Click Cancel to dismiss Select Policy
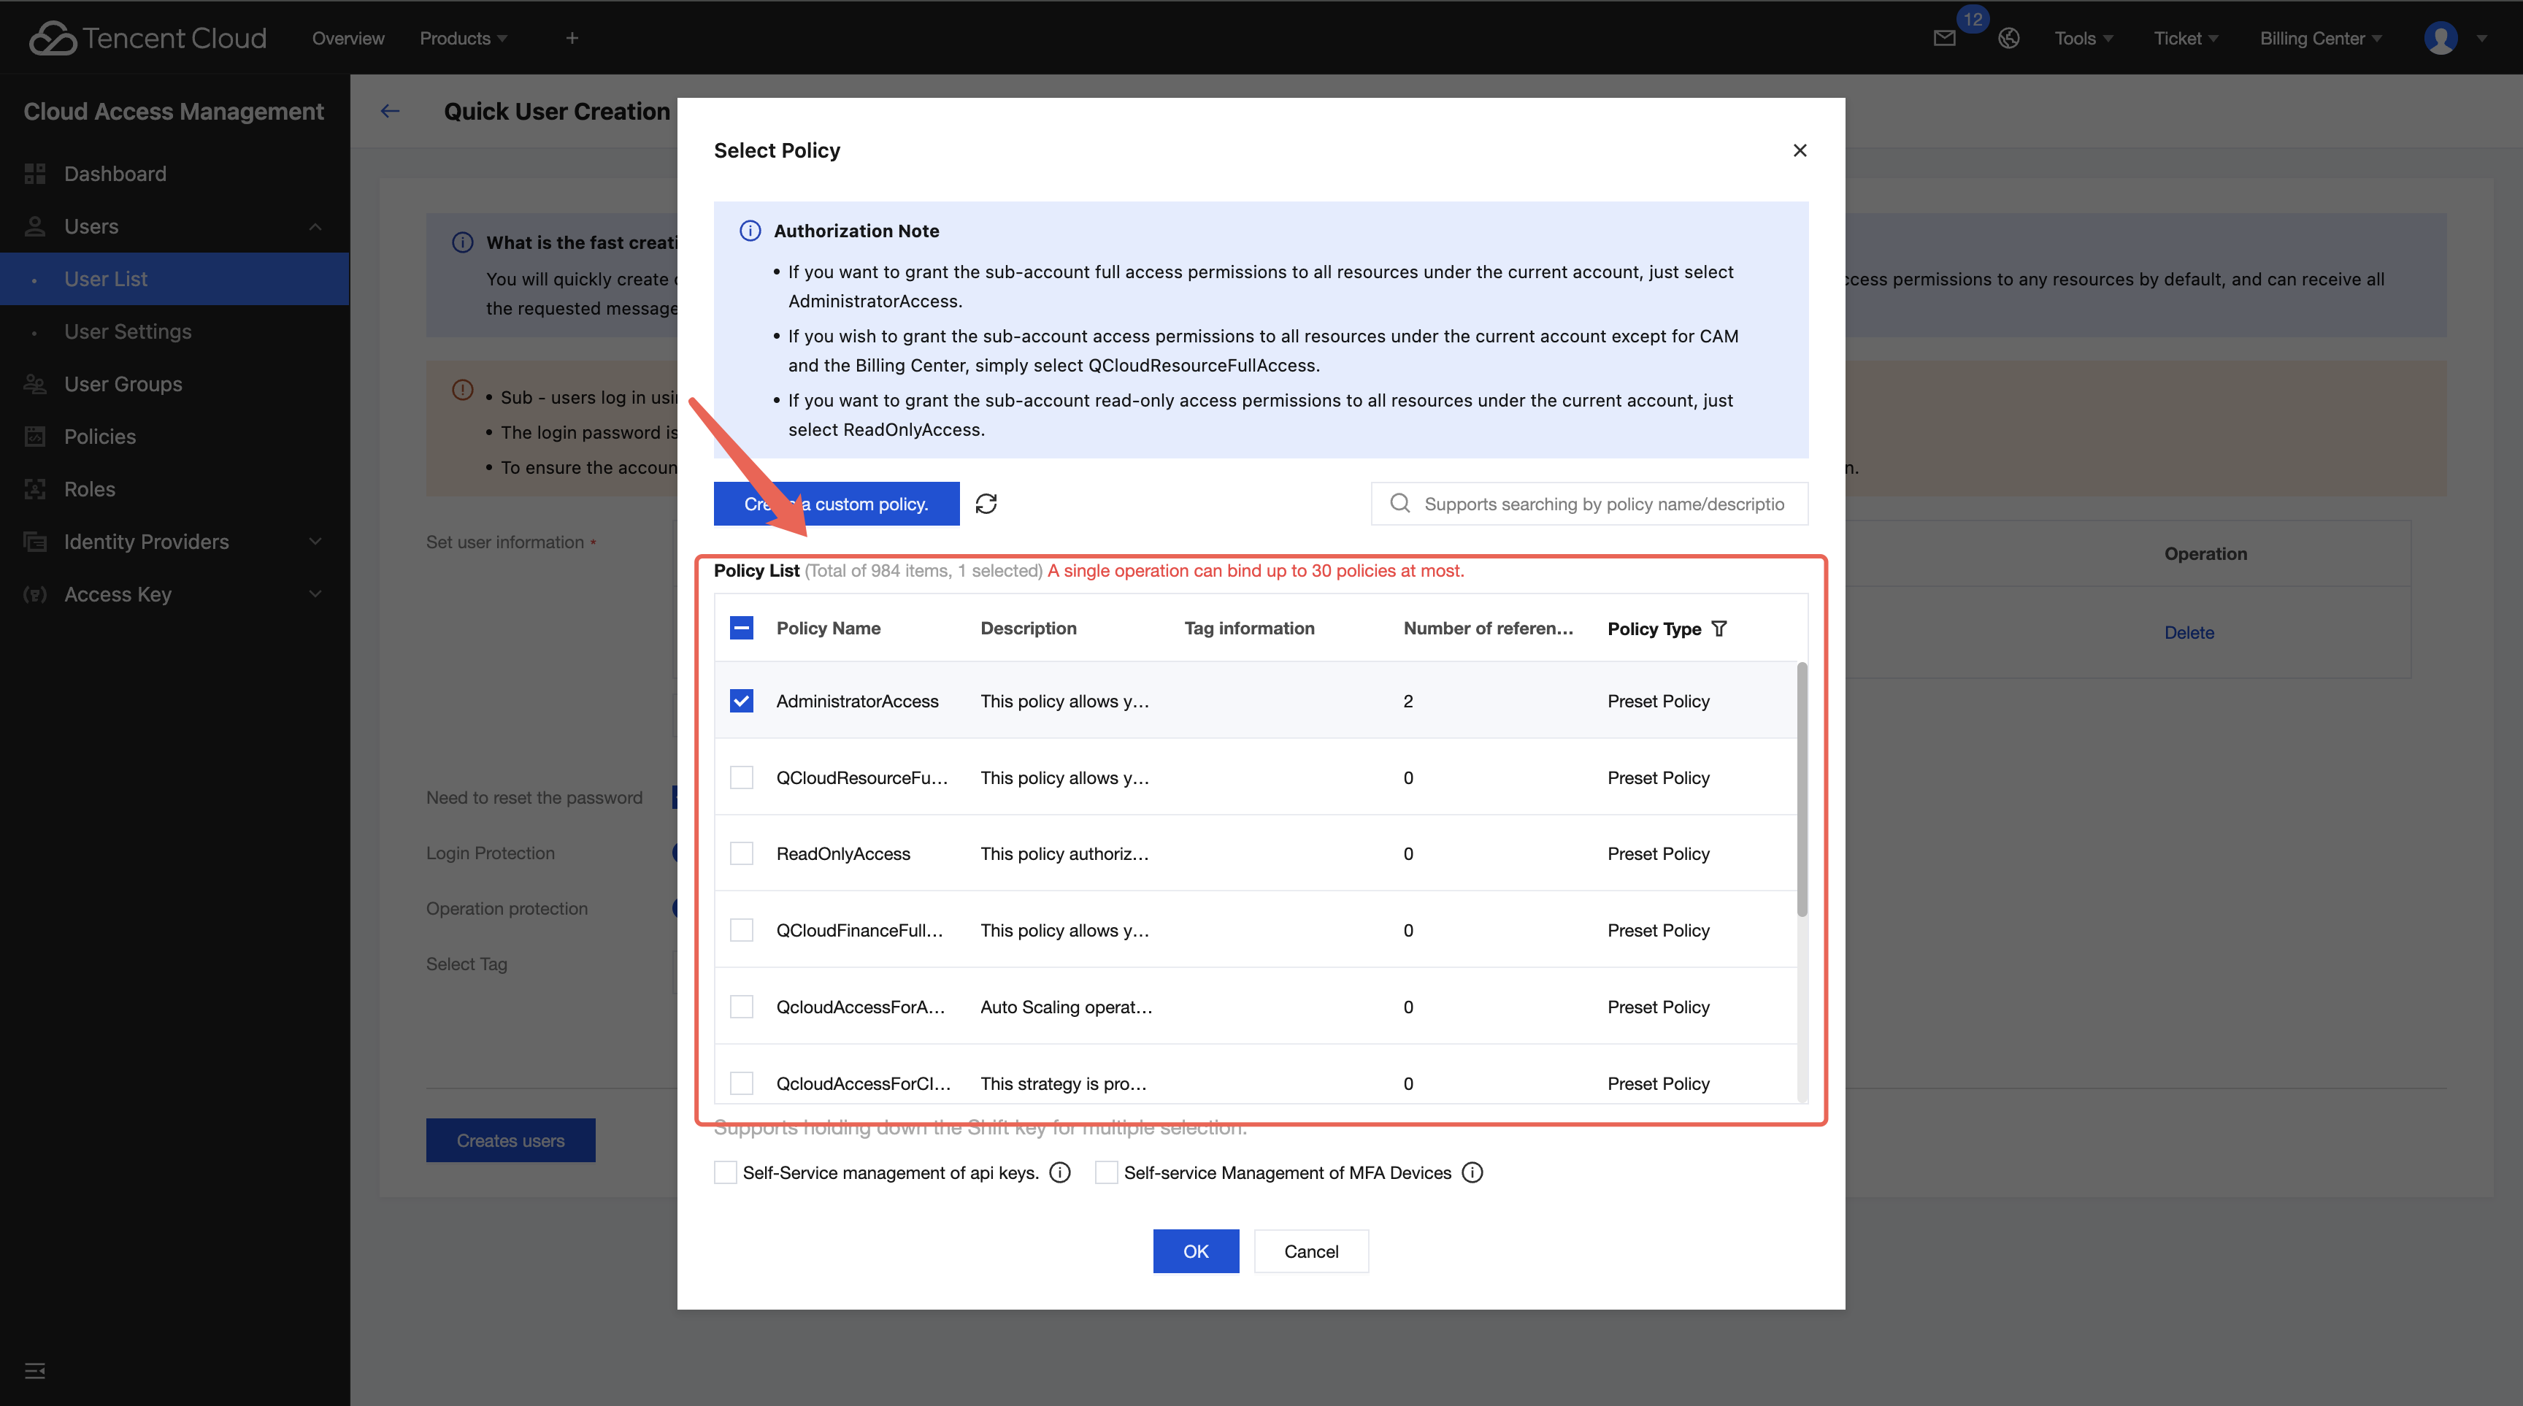Image resolution: width=2523 pixels, height=1406 pixels. point(1310,1251)
